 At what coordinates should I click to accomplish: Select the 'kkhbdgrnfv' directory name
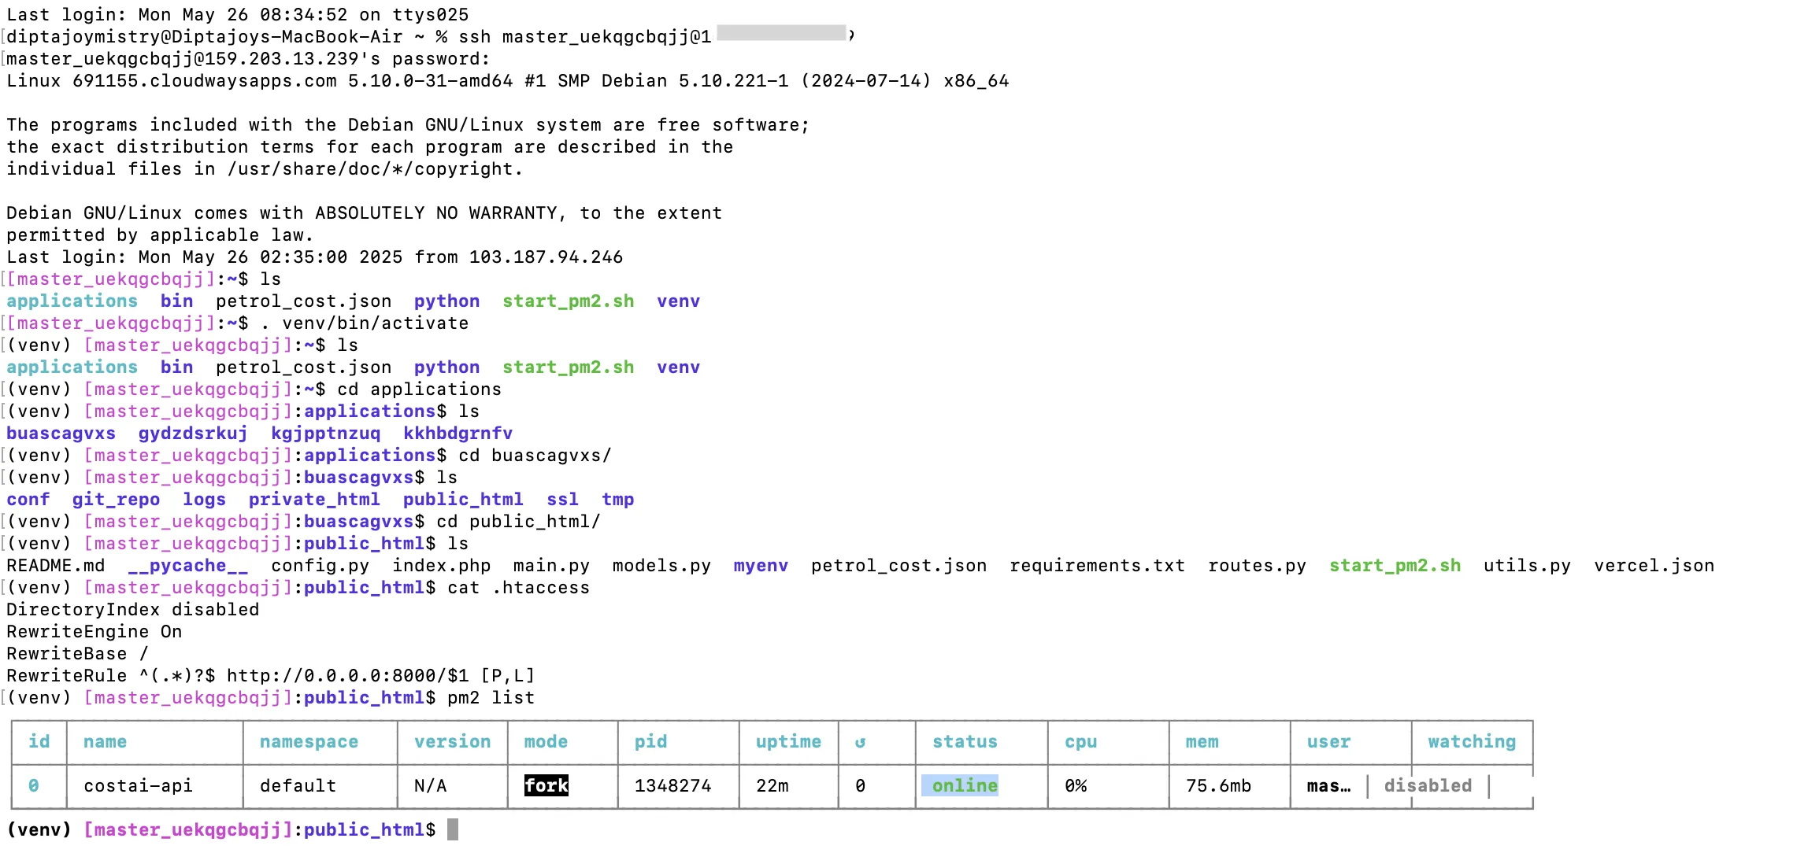click(458, 434)
